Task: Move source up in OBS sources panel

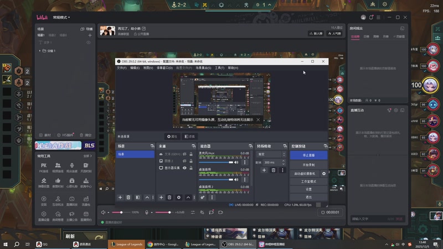Action: pos(188,198)
